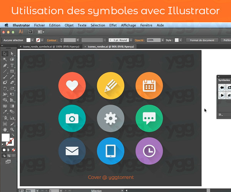Click the Contour label link
The image size is (231, 192).
(52, 40)
